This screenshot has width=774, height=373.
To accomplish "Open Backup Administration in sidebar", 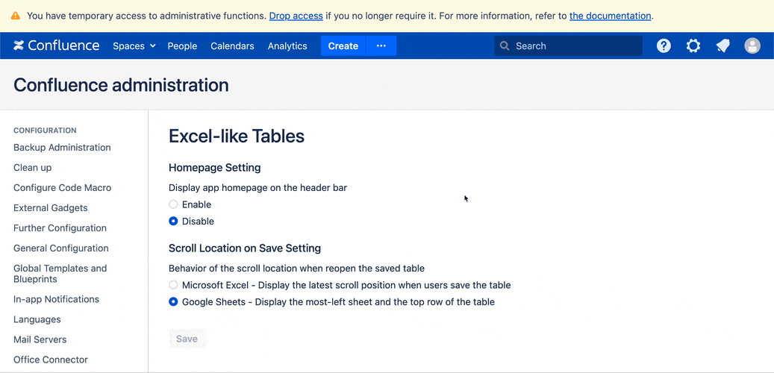I will click(62, 148).
